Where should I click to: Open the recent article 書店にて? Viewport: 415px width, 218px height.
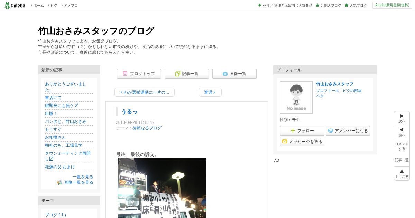coord(53,98)
